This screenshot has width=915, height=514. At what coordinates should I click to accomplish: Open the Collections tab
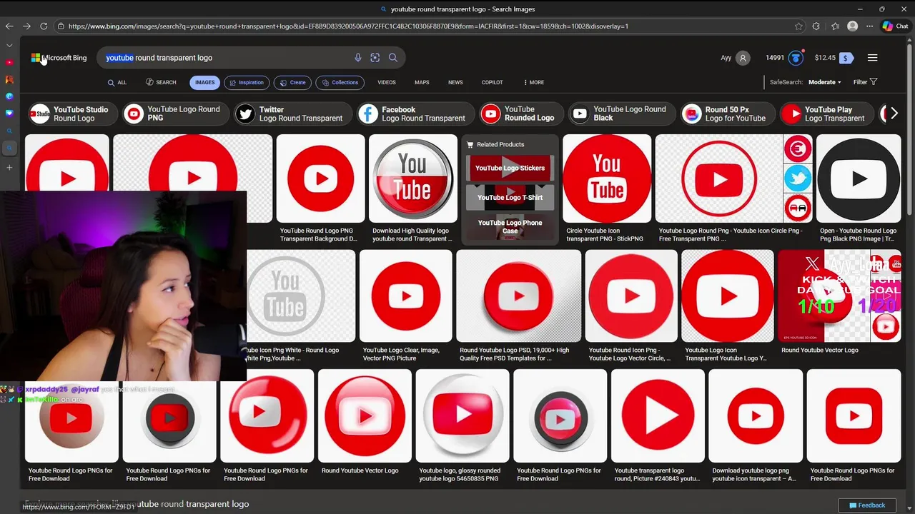(340, 82)
